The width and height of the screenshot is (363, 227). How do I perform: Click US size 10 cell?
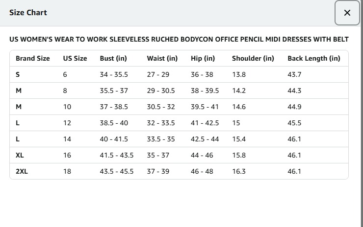click(x=67, y=107)
